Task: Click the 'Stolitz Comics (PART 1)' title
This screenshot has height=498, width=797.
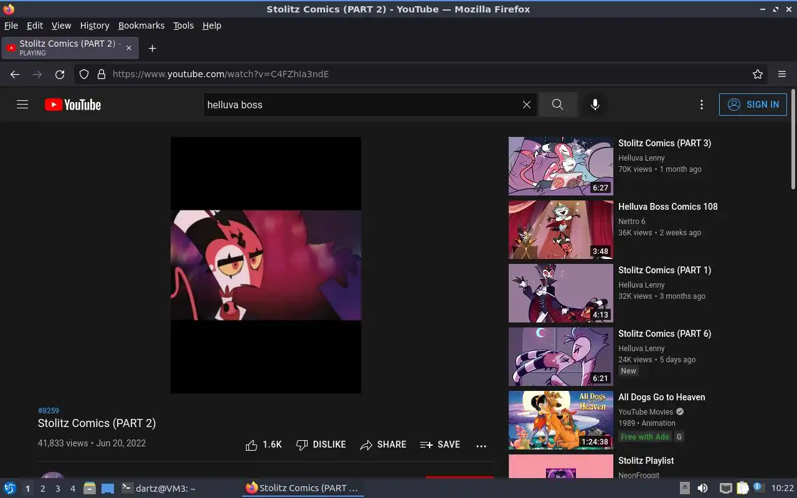Action: [x=664, y=270]
